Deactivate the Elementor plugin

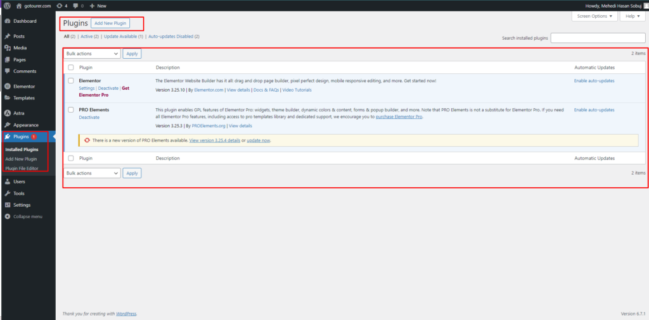coord(108,89)
